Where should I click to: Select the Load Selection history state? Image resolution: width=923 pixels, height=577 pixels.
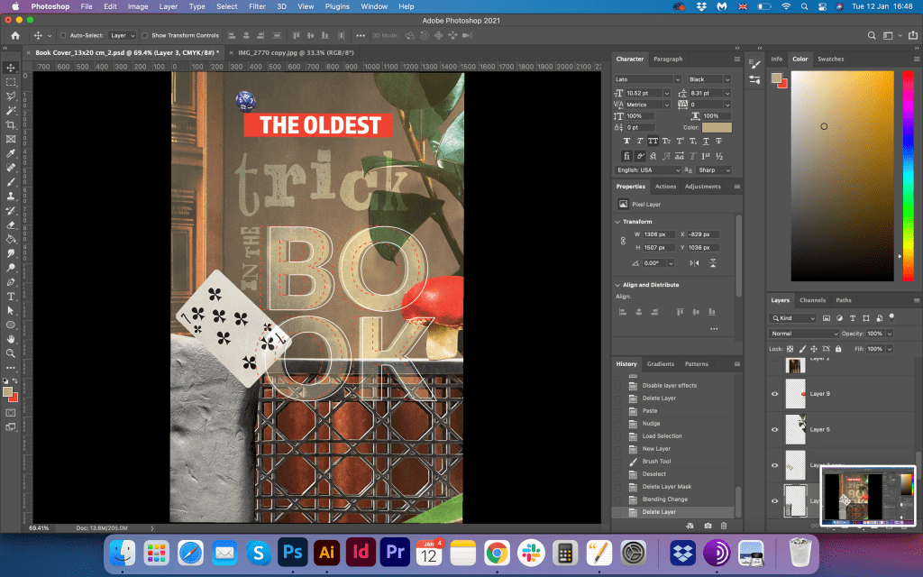(x=662, y=435)
